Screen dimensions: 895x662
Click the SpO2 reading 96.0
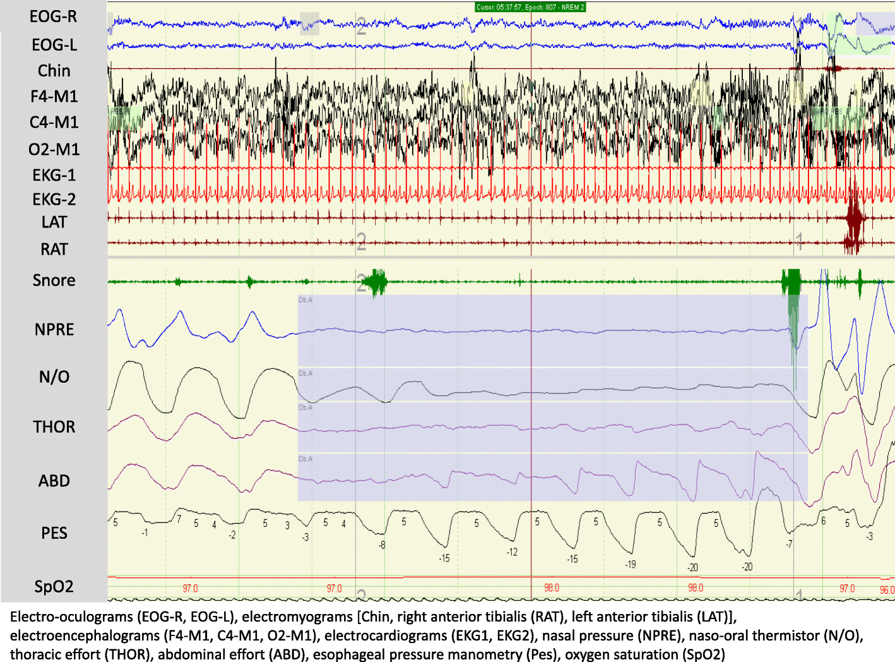[887, 590]
